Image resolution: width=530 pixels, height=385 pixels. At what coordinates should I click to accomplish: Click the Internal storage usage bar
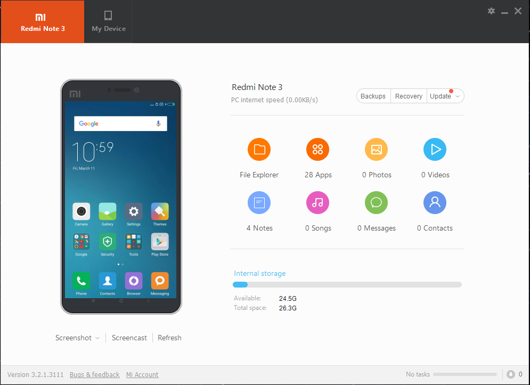[347, 284]
